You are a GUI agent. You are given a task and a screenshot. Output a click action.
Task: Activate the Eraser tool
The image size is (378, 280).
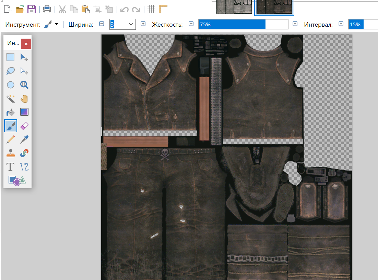click(24, 126)
